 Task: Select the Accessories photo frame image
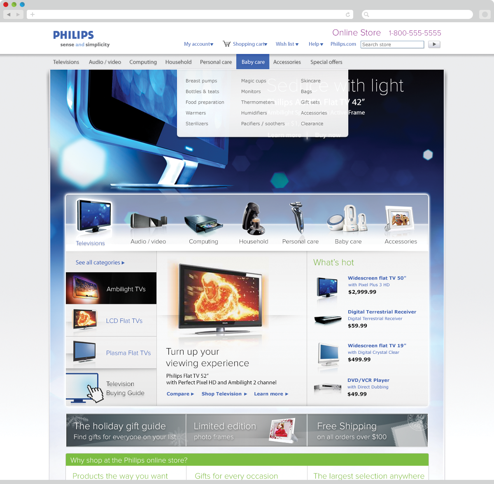399,220
